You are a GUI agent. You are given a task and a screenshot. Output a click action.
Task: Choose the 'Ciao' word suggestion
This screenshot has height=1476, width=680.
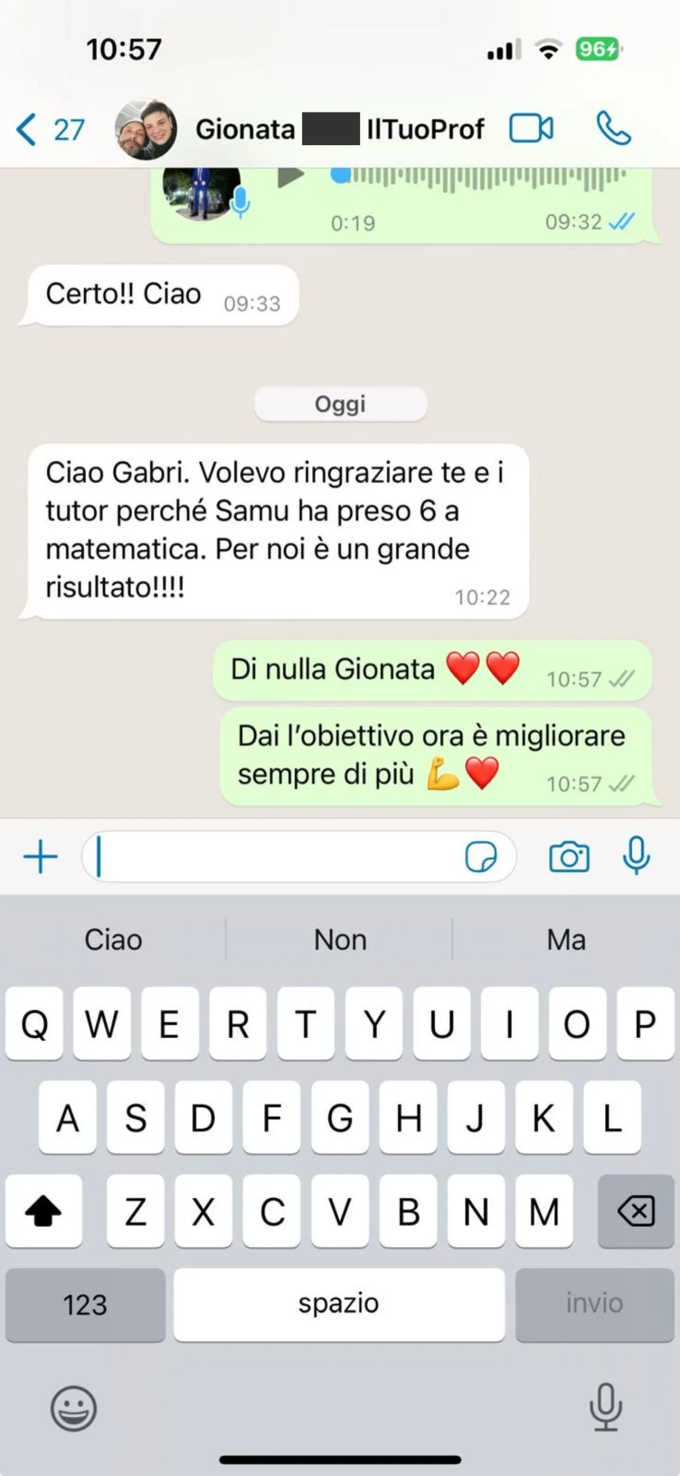coord(114,940)
